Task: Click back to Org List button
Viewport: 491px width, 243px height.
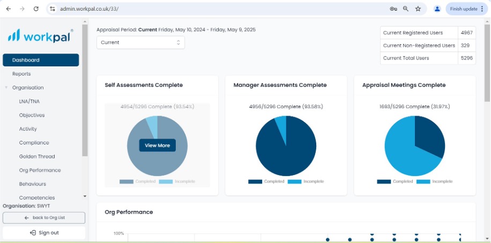Action: 44,218
